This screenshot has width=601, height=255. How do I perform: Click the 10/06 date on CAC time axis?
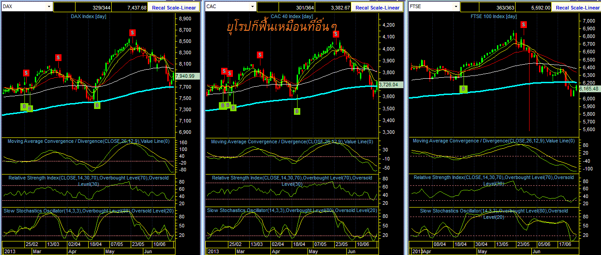362,244
